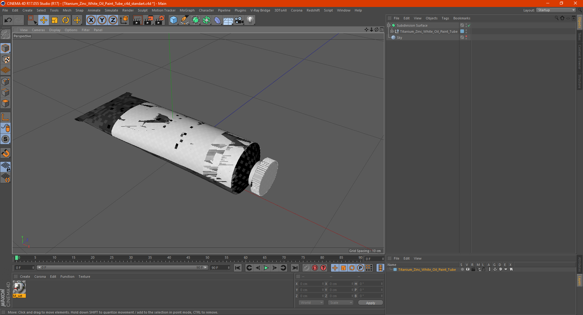Click Make Editable icon in left palette
The image size is (583, 315).
click(x=5, y=35)
